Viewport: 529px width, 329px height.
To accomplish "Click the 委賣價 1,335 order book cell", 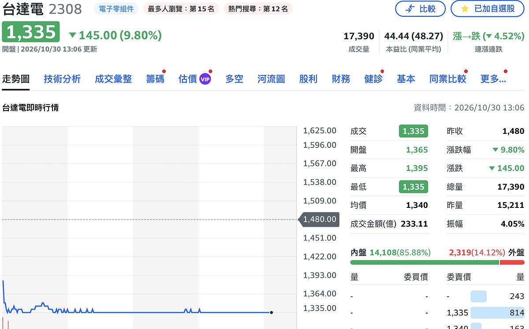I will click(x=457, y=313).
